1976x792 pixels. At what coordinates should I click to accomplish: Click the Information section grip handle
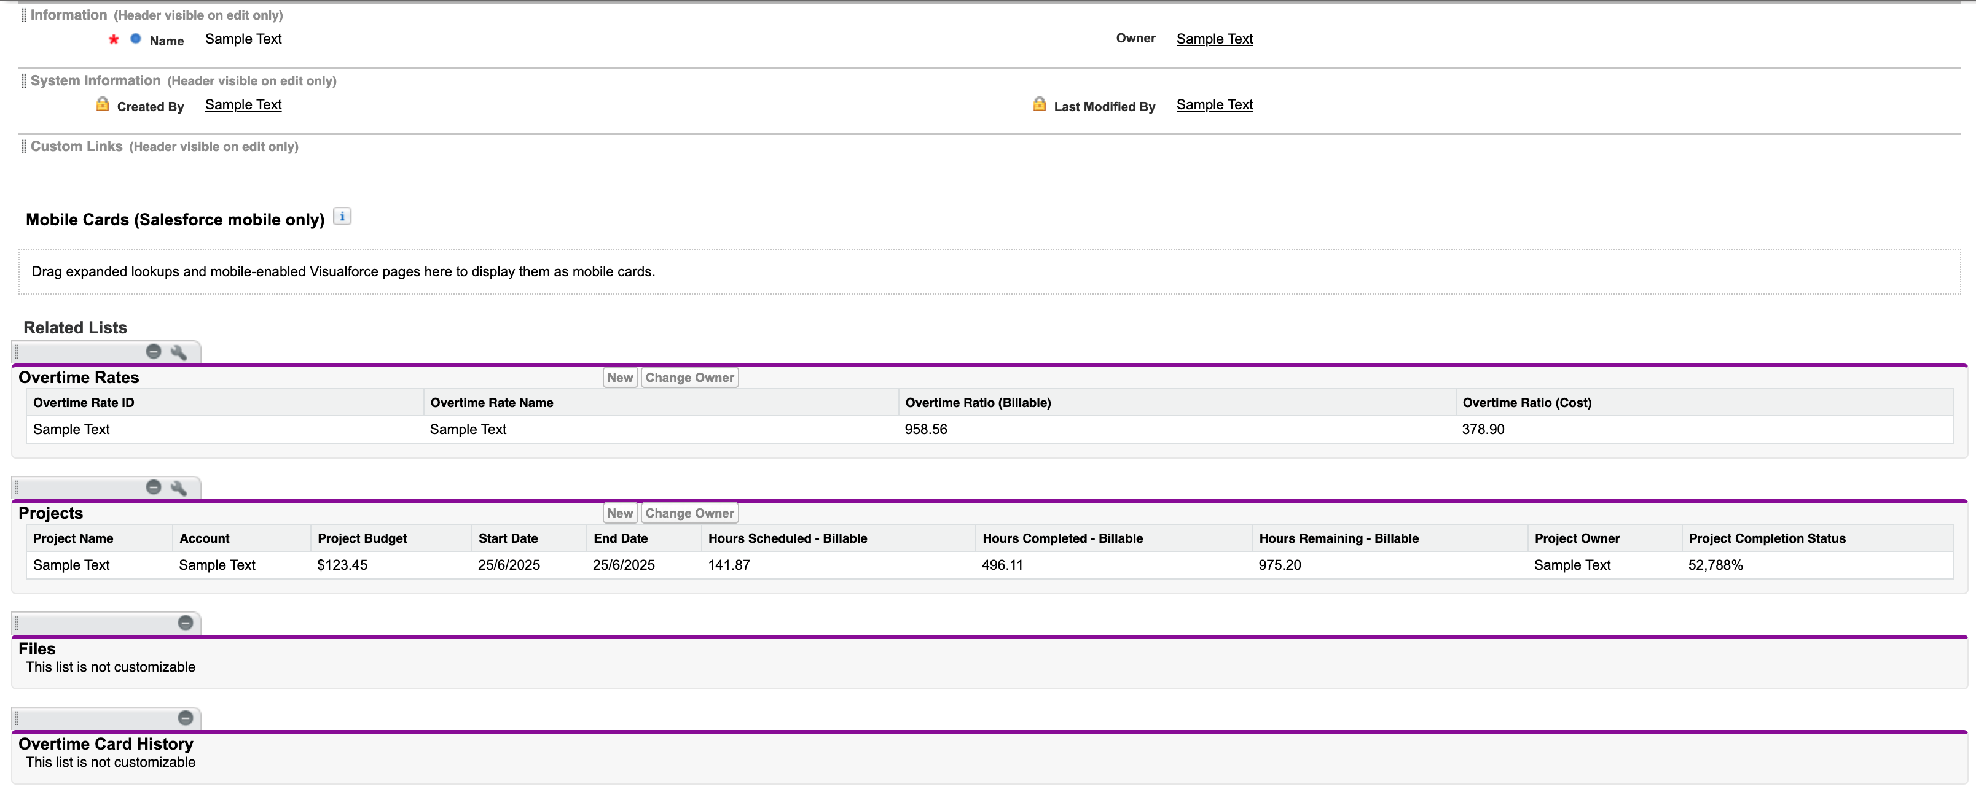coord(24,15)
